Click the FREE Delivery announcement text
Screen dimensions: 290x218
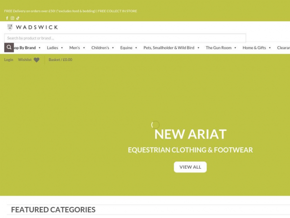71,11
